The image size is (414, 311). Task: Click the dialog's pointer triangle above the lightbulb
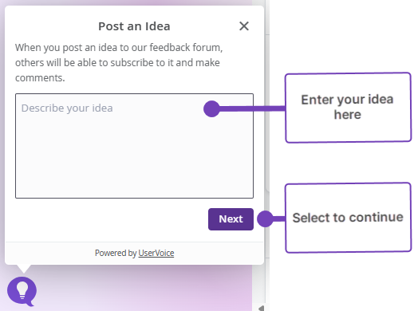24,269
